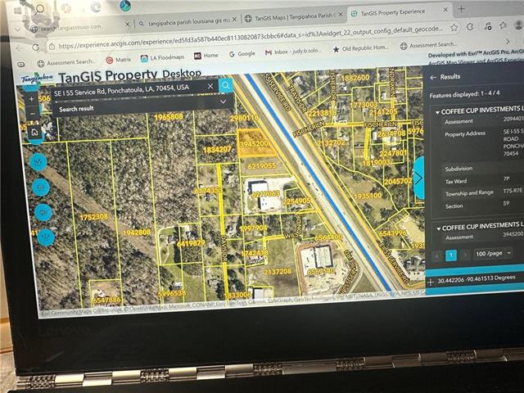Expand the search suggestions dropdown arrow

pos(224,102)
